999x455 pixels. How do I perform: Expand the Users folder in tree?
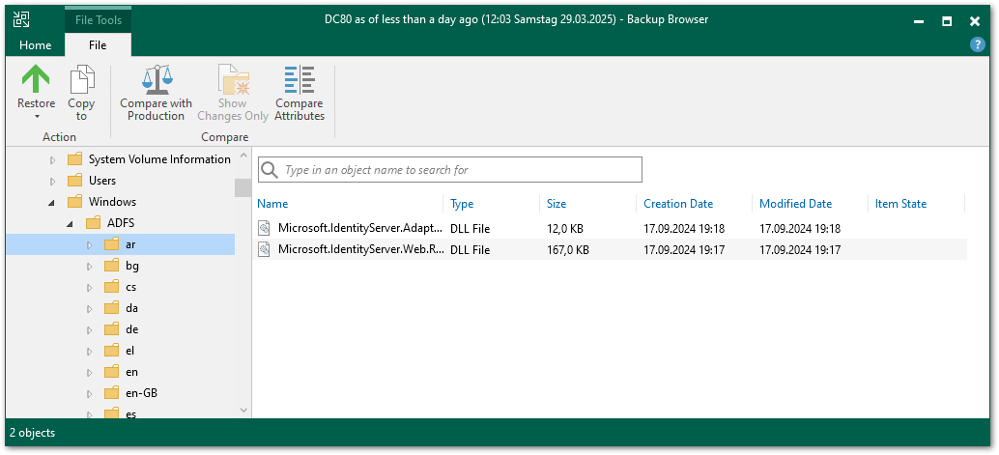click(x=53, y=181)
